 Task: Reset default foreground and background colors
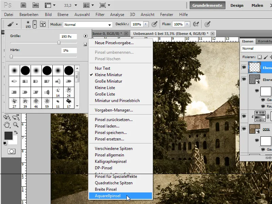[5, 143]
